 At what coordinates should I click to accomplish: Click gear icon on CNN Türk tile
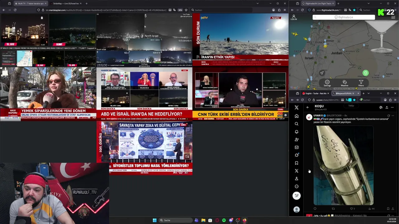point(285,115)
